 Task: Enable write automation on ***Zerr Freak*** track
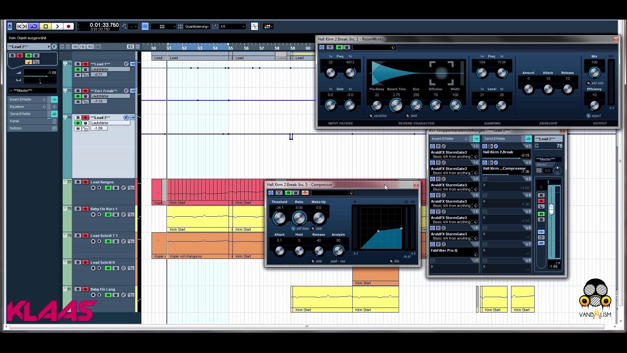click(85, 96)
